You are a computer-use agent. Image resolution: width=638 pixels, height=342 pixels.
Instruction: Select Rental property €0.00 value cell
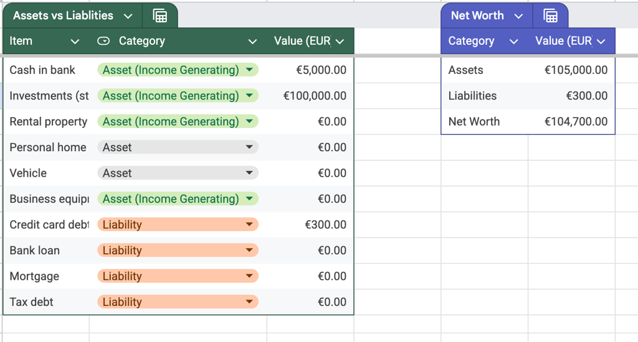tap(310, 121)
